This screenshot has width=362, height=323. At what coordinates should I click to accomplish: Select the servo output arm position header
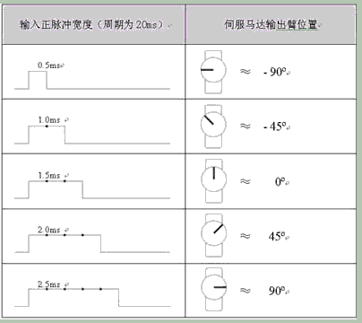tap(271, 25)
